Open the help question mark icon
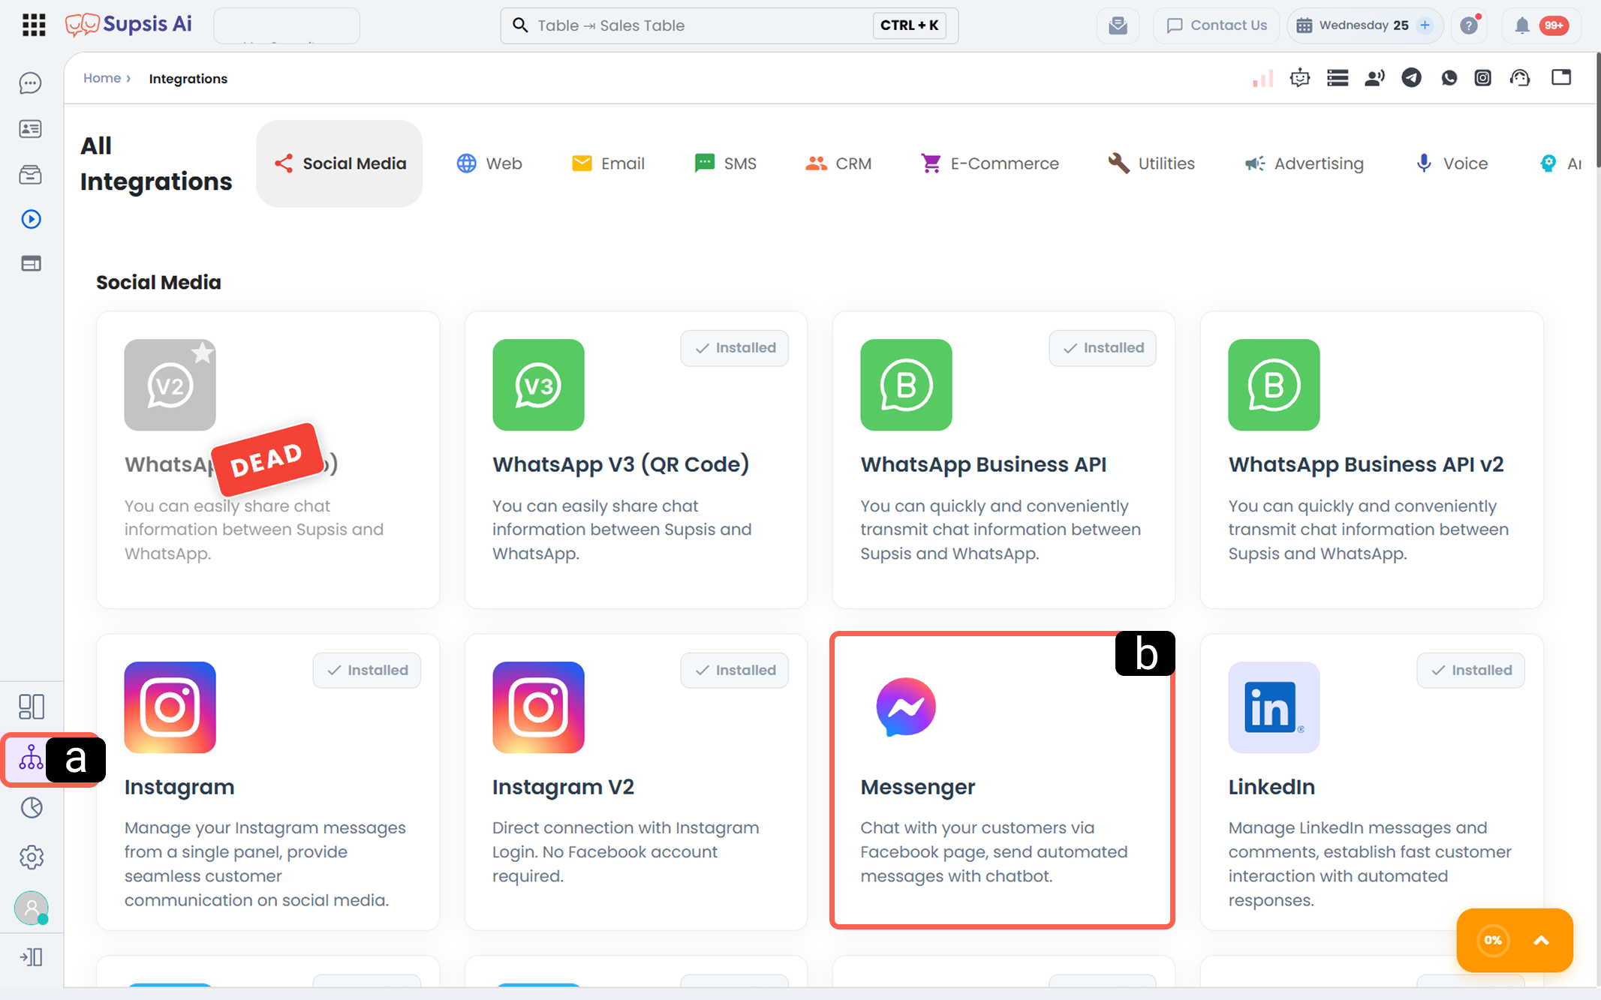The width and height of the screenshot is (1601, 1000). tap(1470, 26)
